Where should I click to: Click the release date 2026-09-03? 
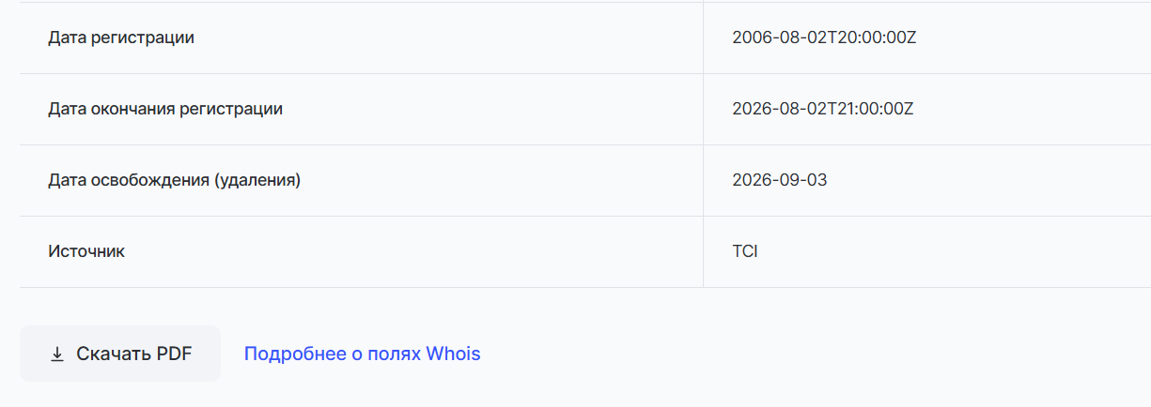(x=780, y=180)
